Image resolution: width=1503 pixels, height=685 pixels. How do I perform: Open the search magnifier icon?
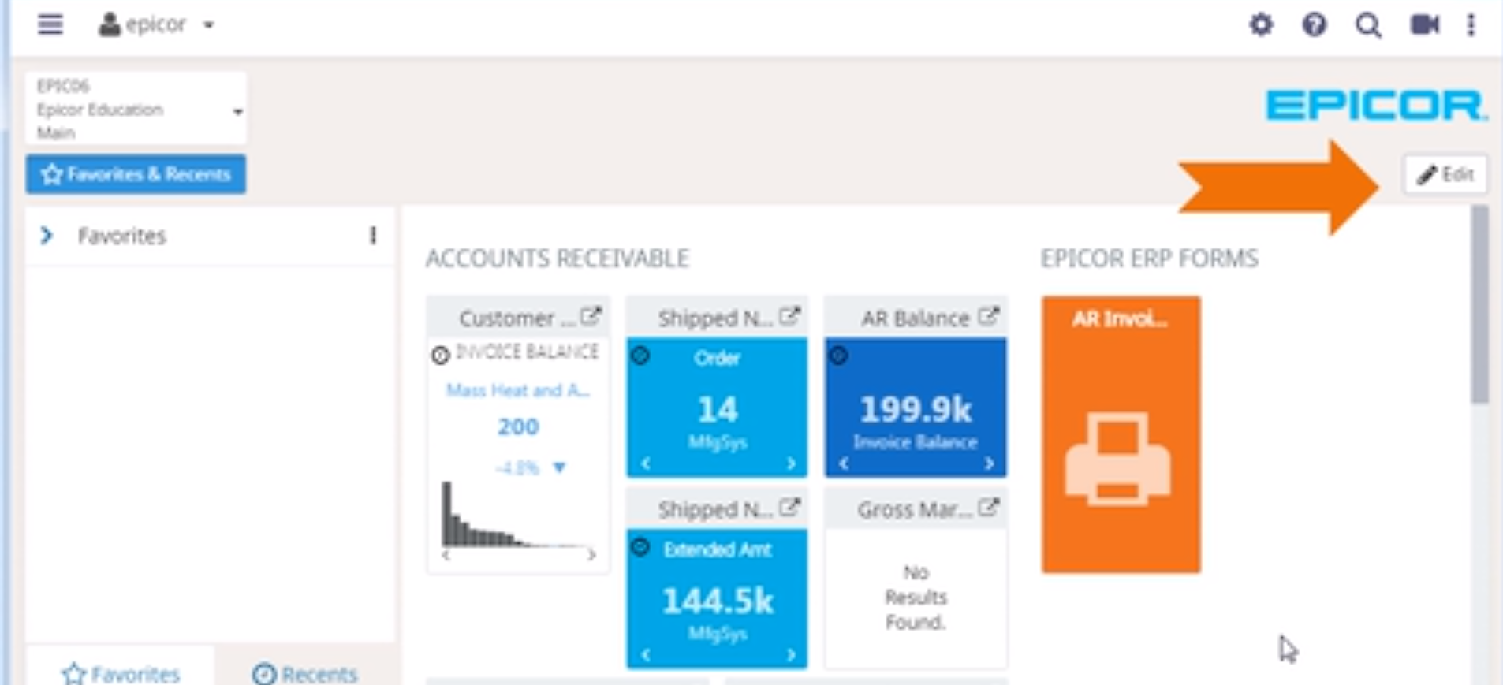(x=1368, y=25)
